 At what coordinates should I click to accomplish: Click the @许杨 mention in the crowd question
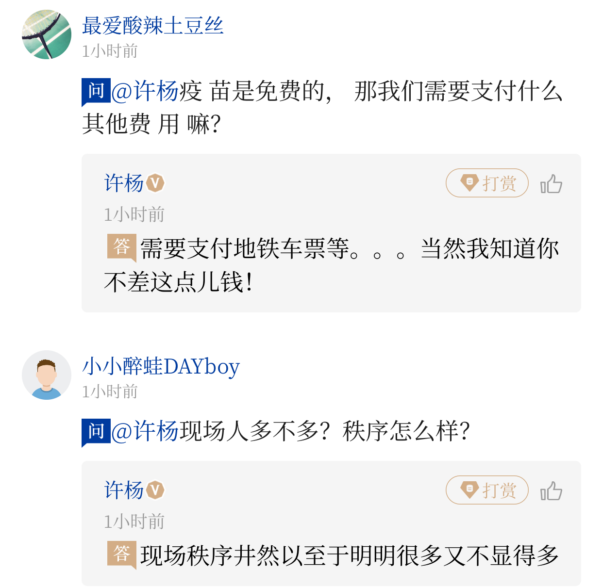(x=145, y=431)
